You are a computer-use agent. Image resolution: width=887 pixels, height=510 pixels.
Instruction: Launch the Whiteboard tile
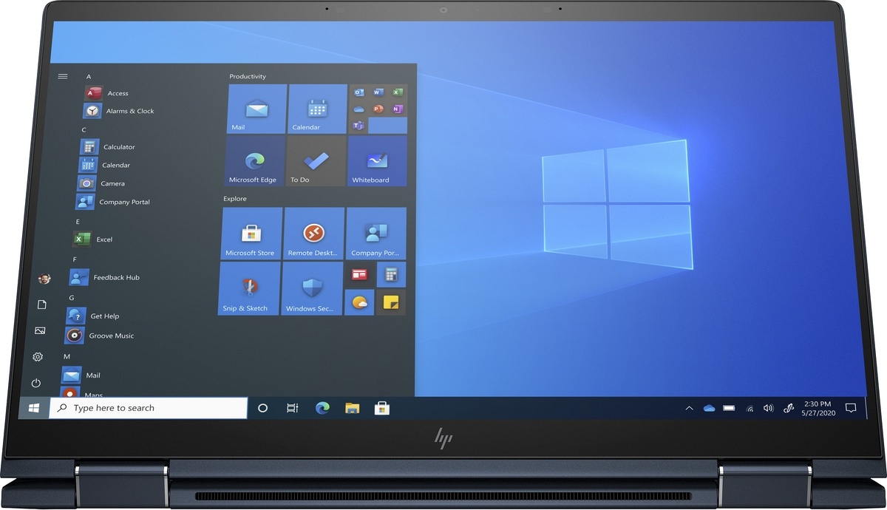[377, 161]
